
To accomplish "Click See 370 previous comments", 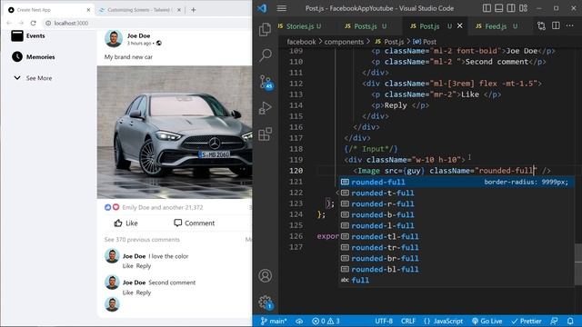I will coord(142,240).
